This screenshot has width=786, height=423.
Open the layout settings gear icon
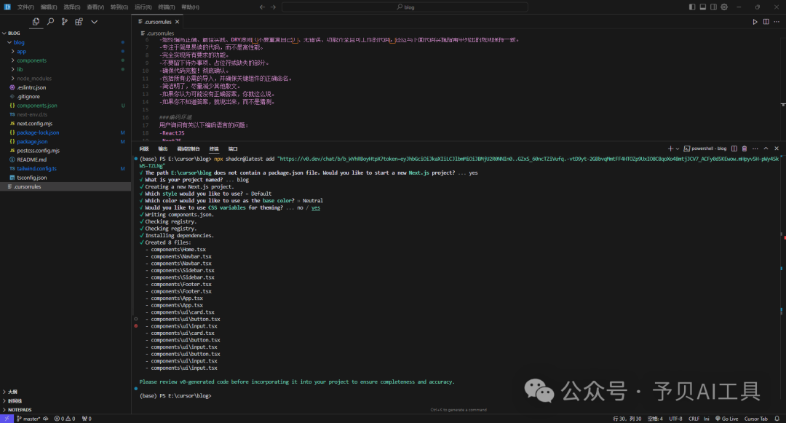coord(723,7)
